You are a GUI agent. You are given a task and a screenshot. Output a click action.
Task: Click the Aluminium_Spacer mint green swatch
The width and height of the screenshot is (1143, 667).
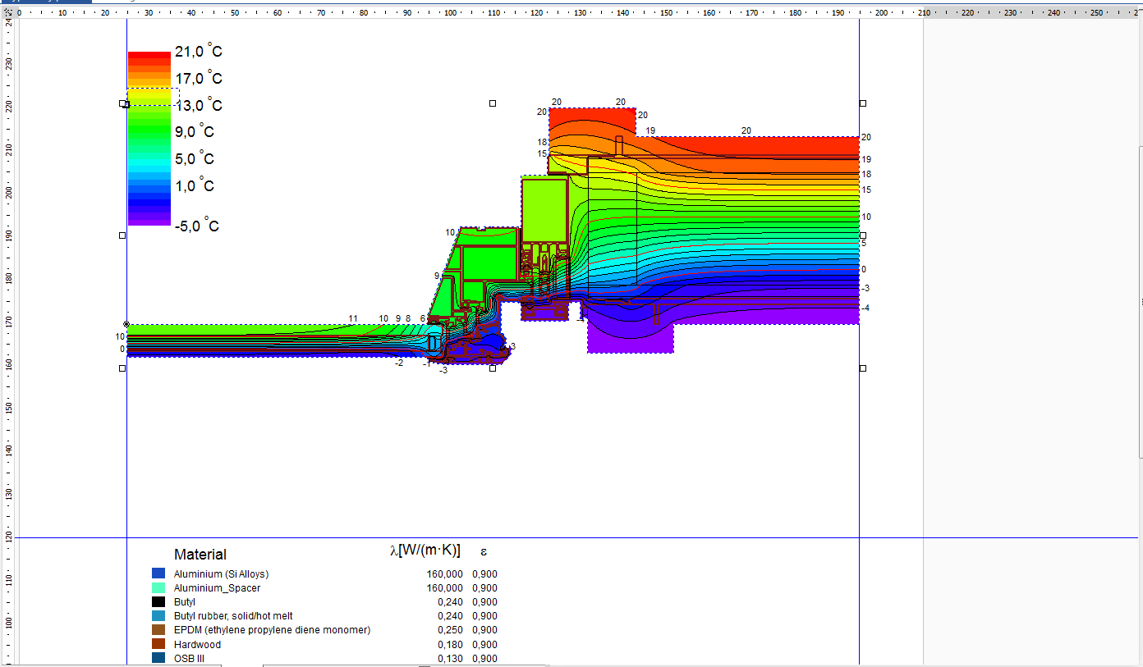point(158,587)
